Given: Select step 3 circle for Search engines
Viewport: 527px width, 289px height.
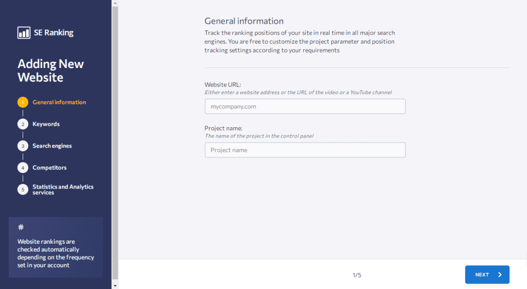Looking at the screenshot, I should pyautogui.click(x=23, y=146).
